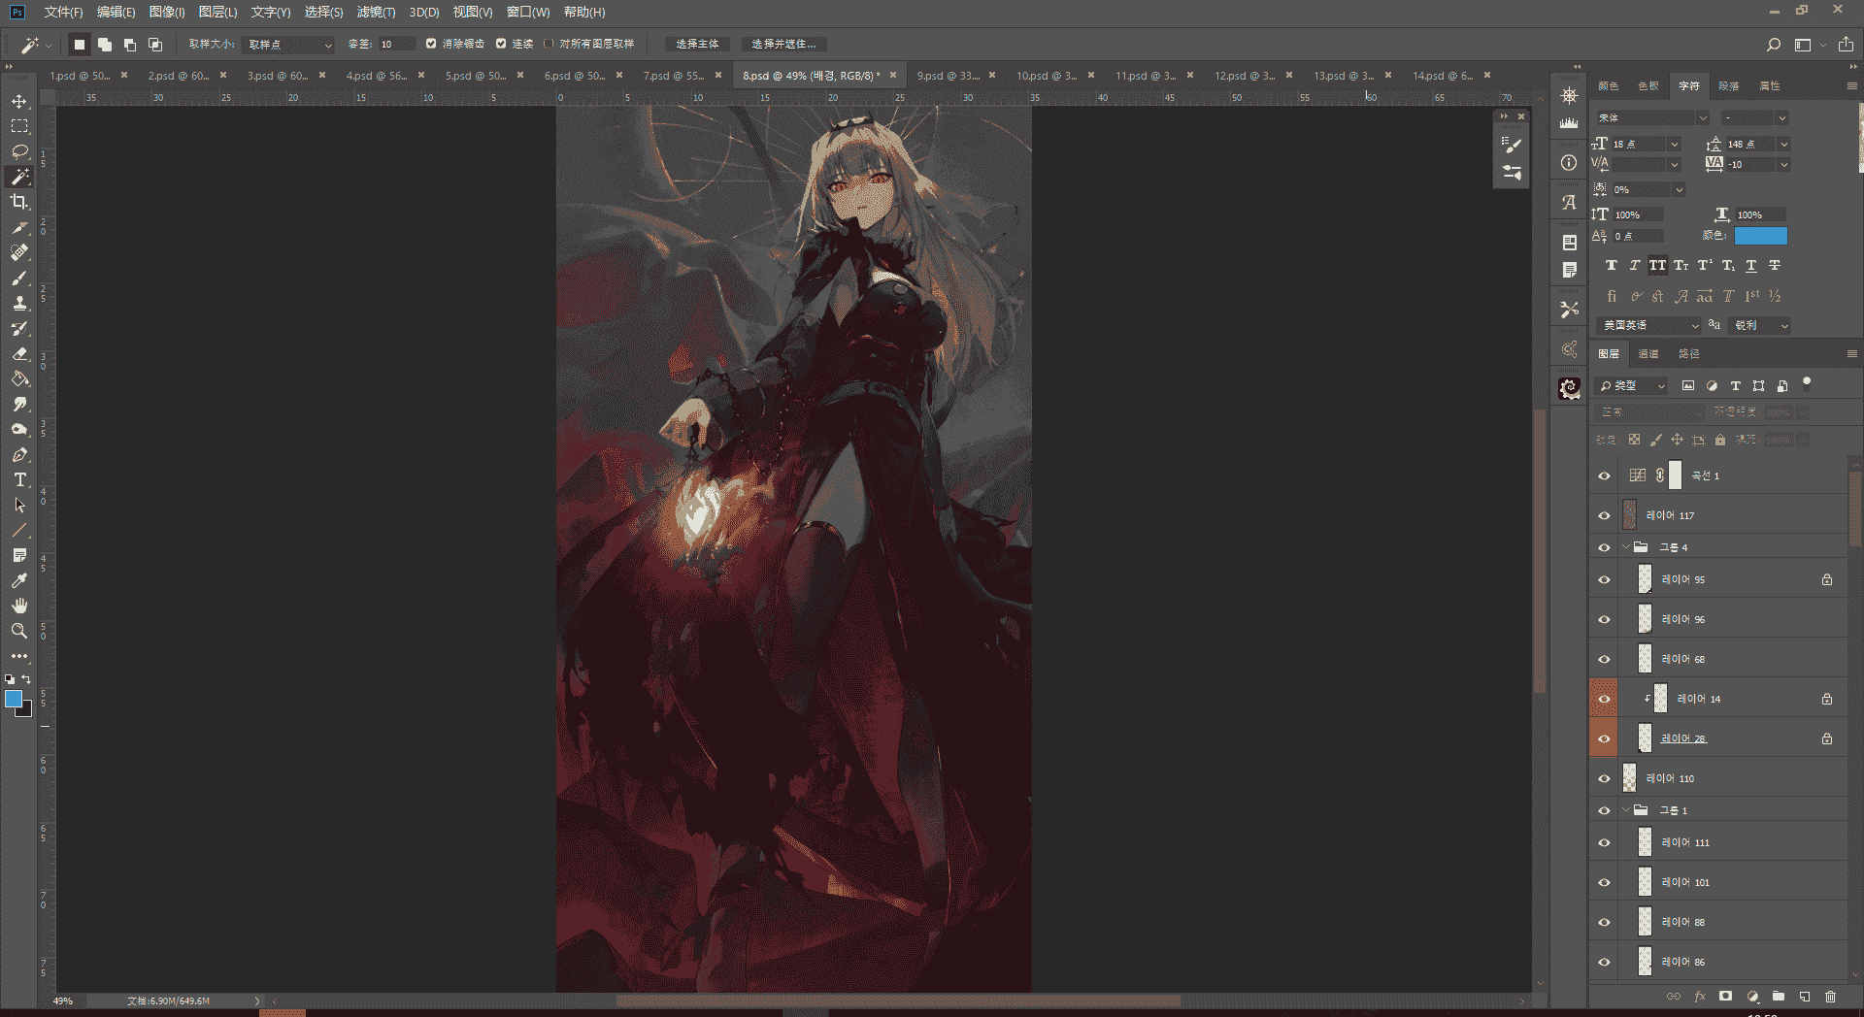1864x1017 pixels.
Task: Add a layer mask from panel bottom
Action: [x=1725, y=997]
